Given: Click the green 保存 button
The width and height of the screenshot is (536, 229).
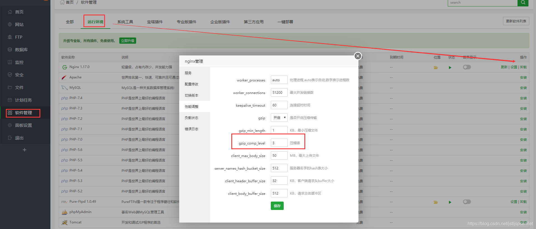Looking at the screenshot, I should coord(277,206).
